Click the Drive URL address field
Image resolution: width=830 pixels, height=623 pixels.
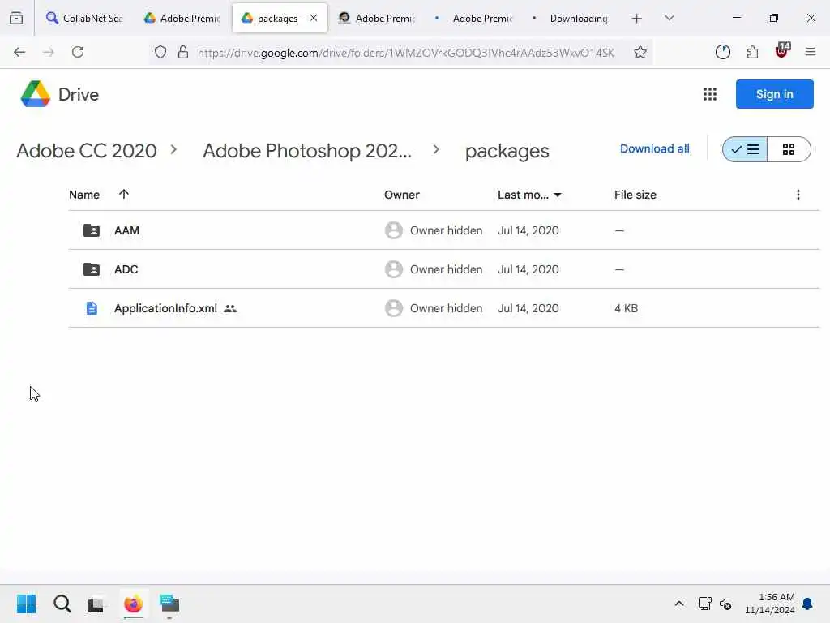point(406,53)
